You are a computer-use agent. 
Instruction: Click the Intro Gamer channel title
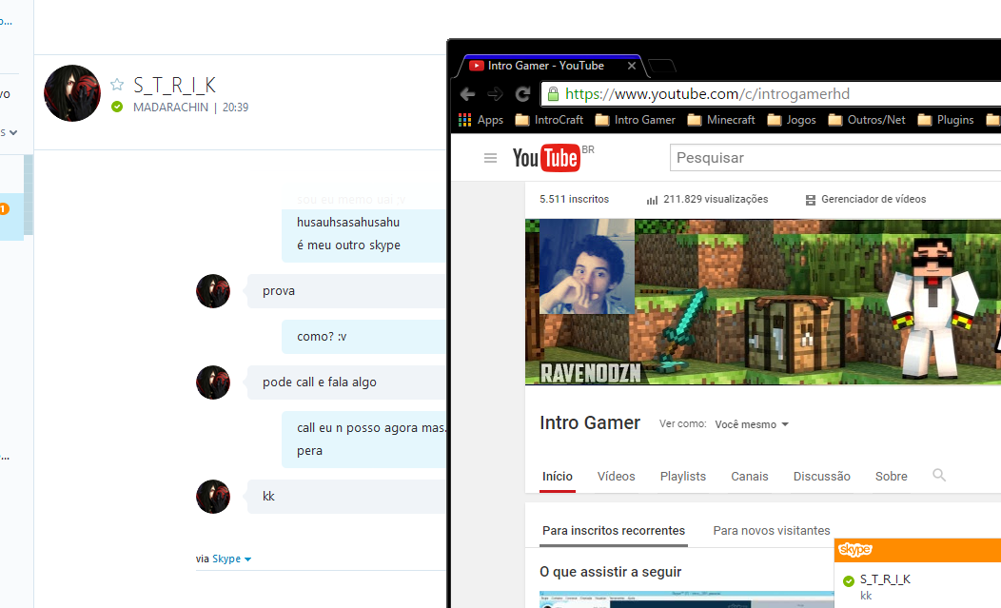[x=590, y=422]
